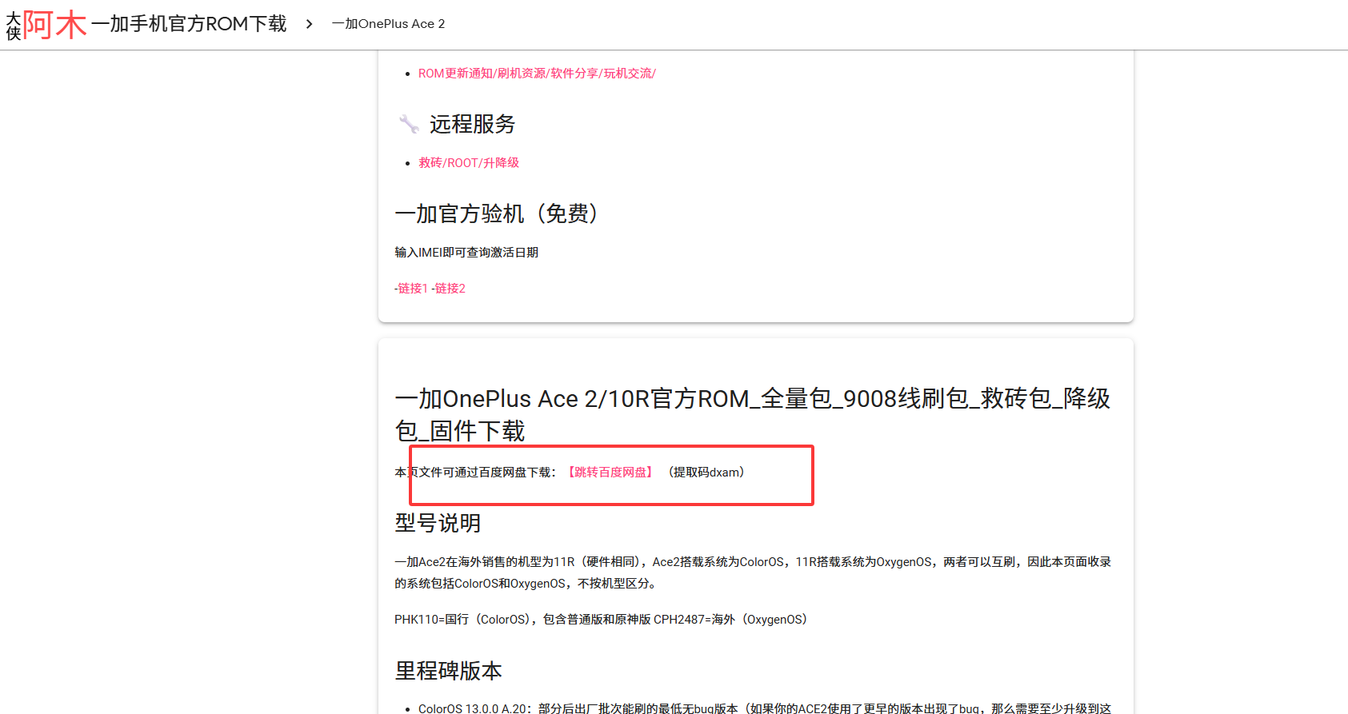Click the 提取码dxam extraction code text
Image resolution: width=1348 pixels, height=714 pixels.
(x=706, y=473)
